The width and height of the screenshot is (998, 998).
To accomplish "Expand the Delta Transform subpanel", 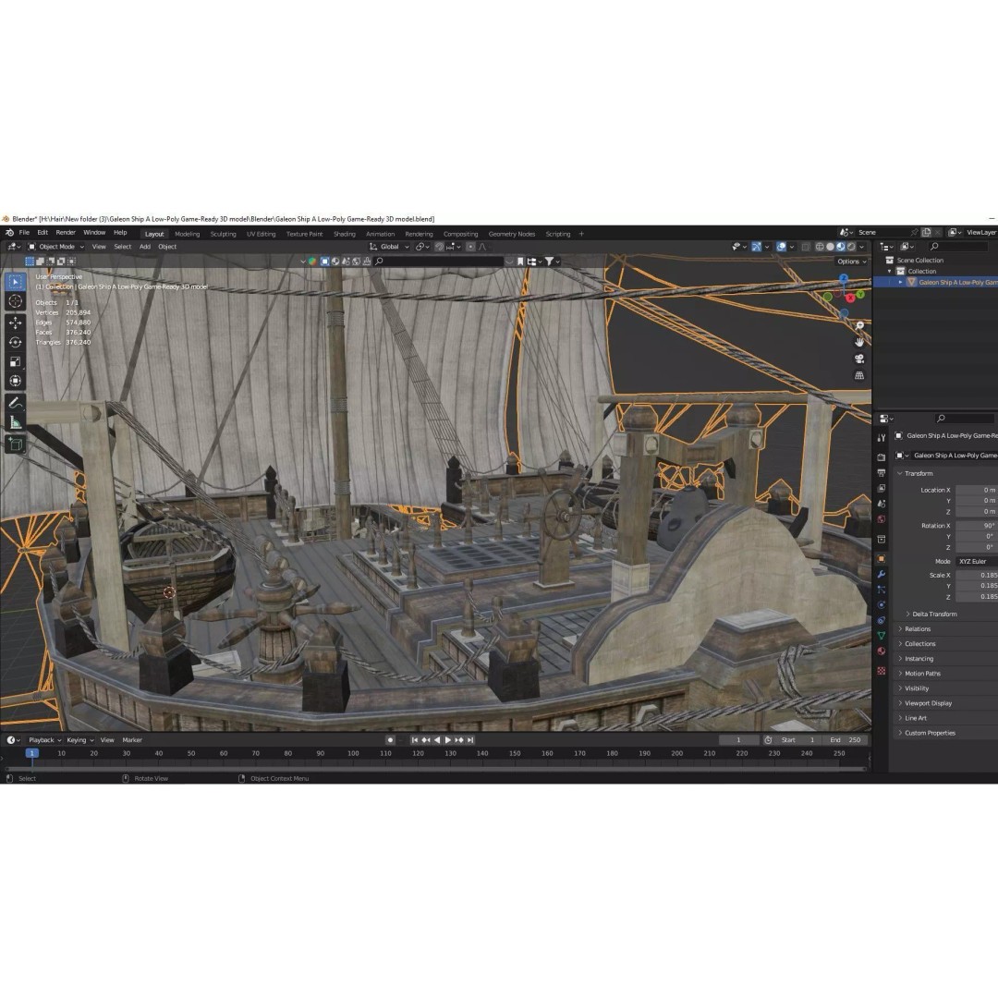I will pos(933,615).
